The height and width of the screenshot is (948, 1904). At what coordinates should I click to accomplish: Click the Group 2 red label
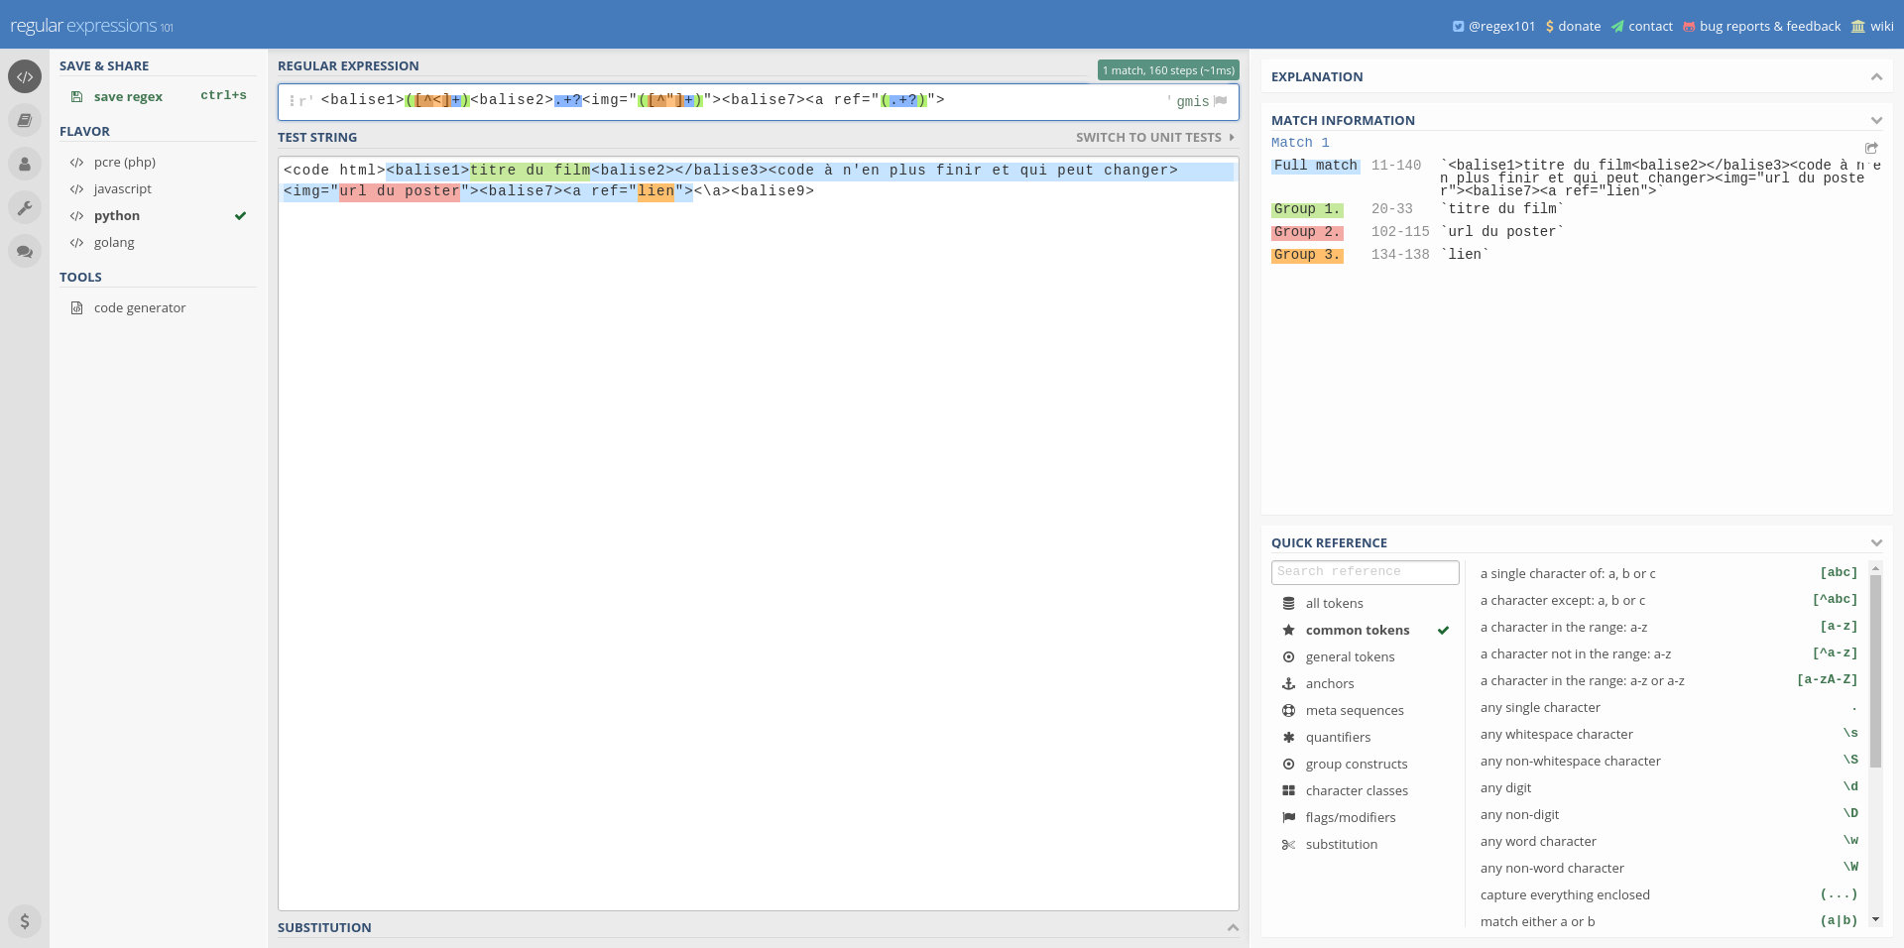click(x=1307, y=232)
